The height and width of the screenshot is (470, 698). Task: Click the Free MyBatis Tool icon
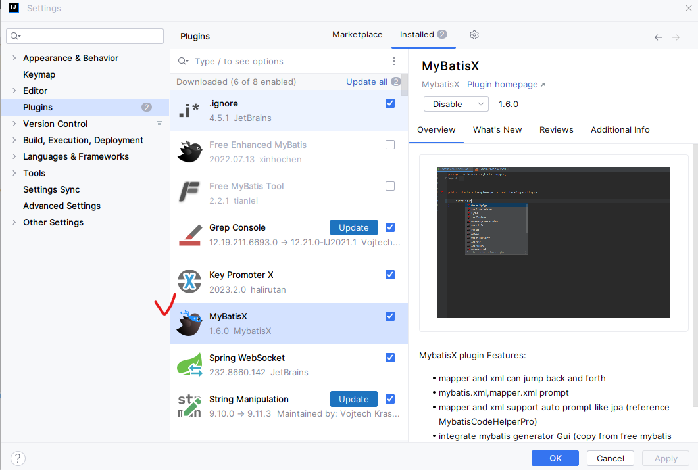click(189, 192)
